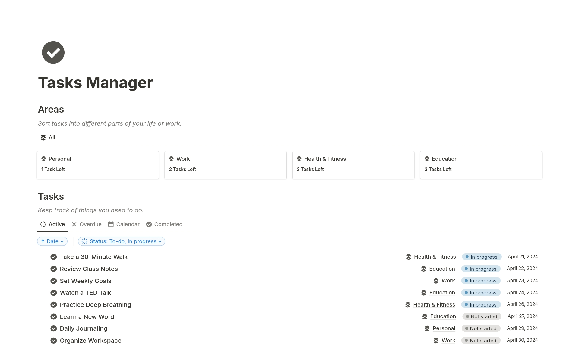
Task: Click stack icon in Daily Journaling row
Action: [427, 328]
